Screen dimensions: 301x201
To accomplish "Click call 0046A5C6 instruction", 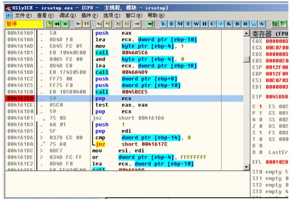I will (121, 53).
